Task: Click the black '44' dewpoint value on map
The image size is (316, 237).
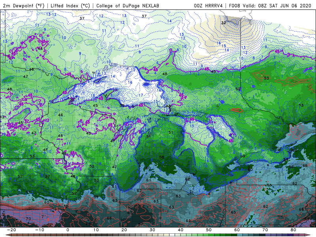Action: tap(40, 49)
